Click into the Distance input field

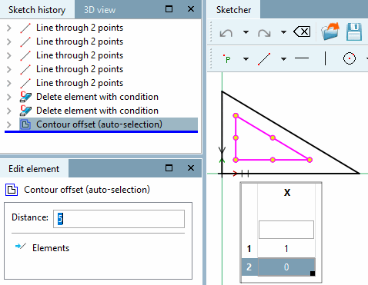[x=119, y=219]
